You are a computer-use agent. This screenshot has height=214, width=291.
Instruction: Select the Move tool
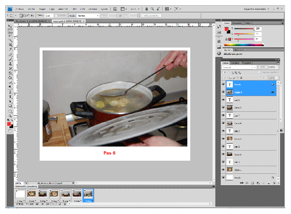coord(10,26)
